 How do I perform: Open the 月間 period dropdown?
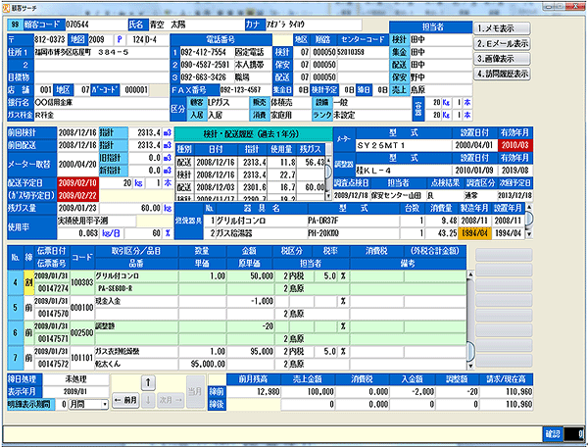click(88, 404)
